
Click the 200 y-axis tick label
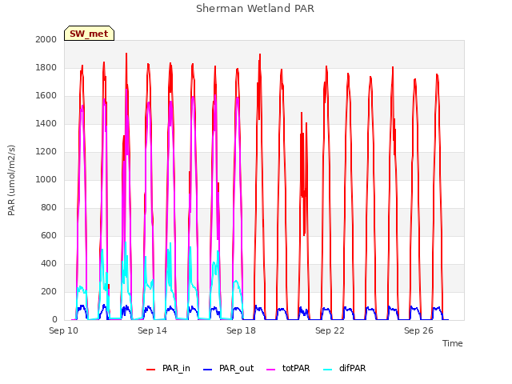(x=49, y=291)
